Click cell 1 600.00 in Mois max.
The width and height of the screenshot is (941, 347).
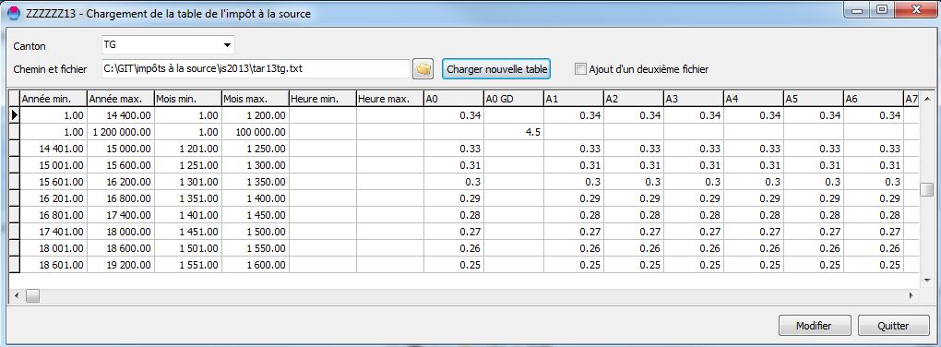255,265
